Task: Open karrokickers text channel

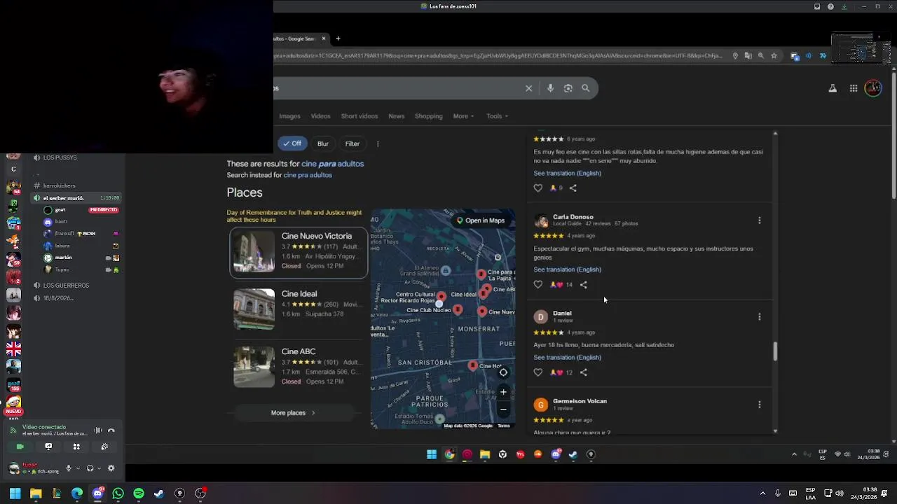Action: click(59, 185)
